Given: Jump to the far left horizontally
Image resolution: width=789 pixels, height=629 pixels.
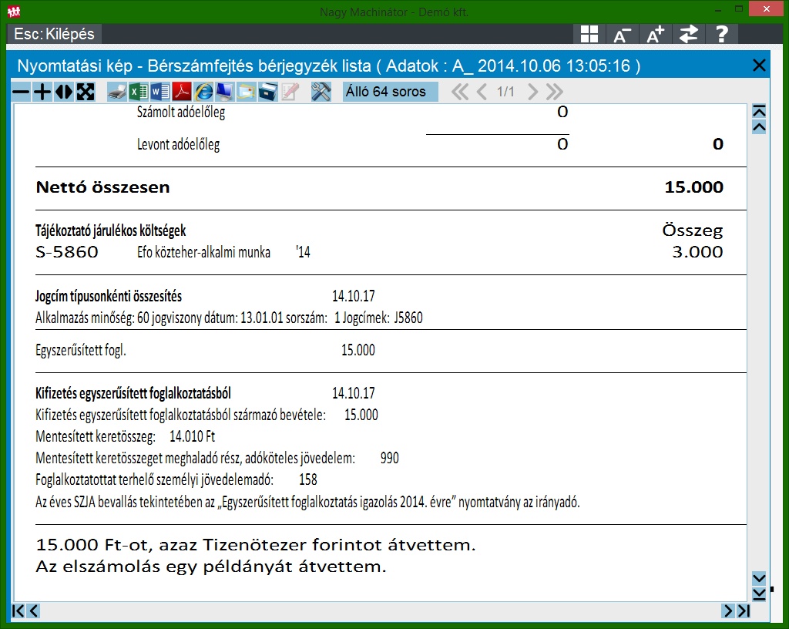Looking at the screenshot, I should [18, 610].
